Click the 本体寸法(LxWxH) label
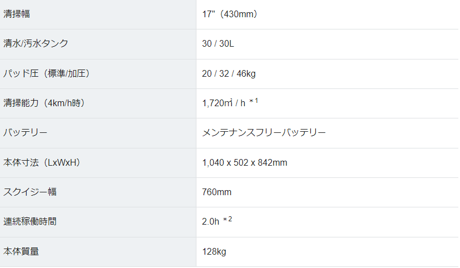 42,162
